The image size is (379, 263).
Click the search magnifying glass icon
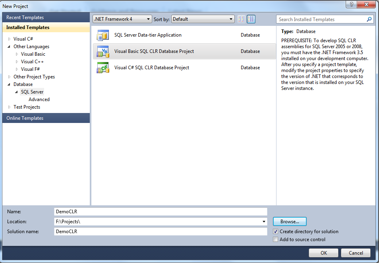[369, 19]
